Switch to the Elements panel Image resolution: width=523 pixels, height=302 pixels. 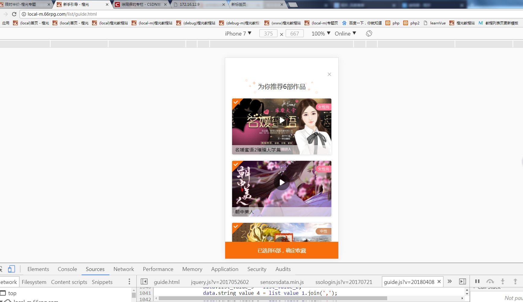38,269
